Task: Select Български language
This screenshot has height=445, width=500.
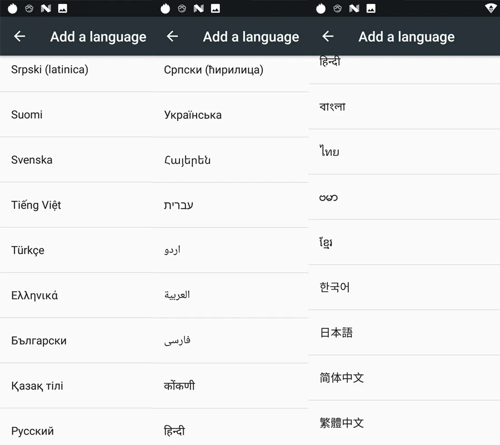Action: click(x=77, y=341)
